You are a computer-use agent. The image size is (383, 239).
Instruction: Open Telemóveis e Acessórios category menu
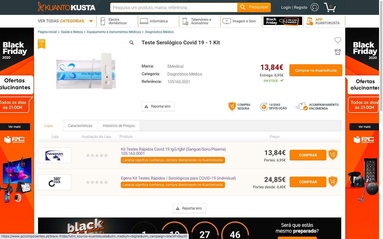[x=200, y=21]
